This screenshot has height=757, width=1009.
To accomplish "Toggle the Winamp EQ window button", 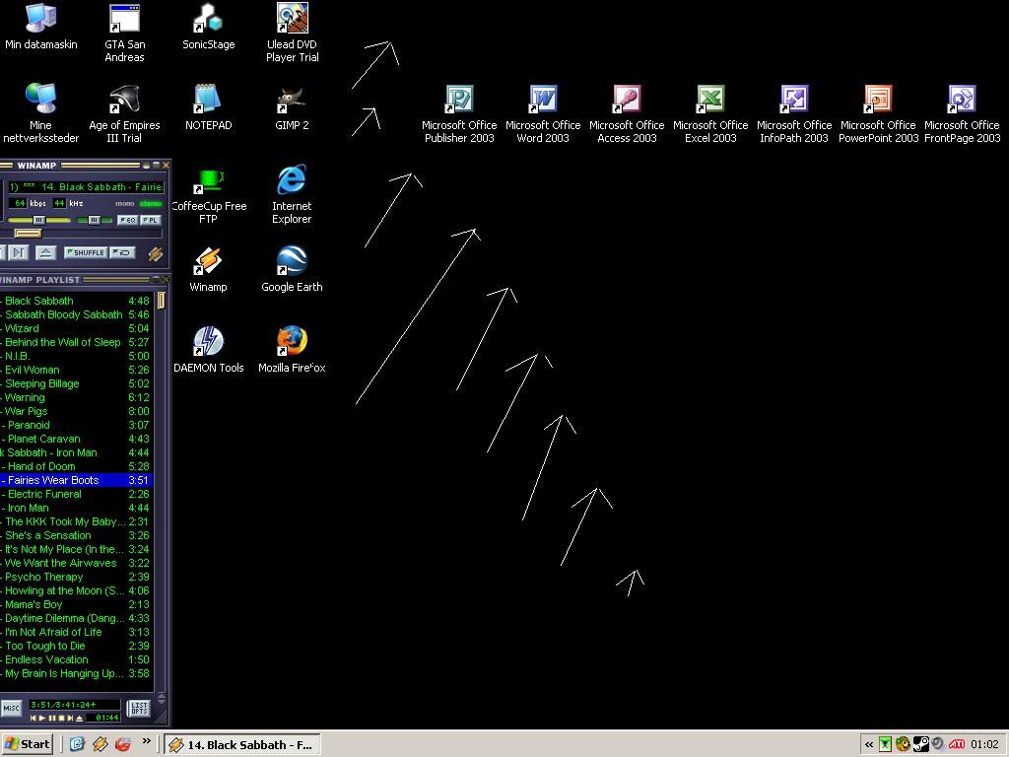I will (126, 220).
